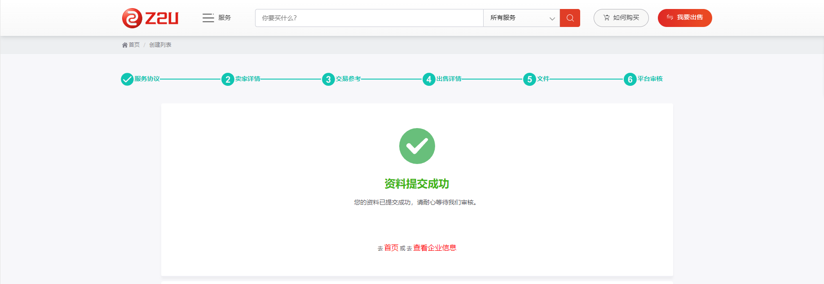Open the hamburger 服务 menu
Image resolution: width=824 pixels, height=284 pixels.
[216, 18]
